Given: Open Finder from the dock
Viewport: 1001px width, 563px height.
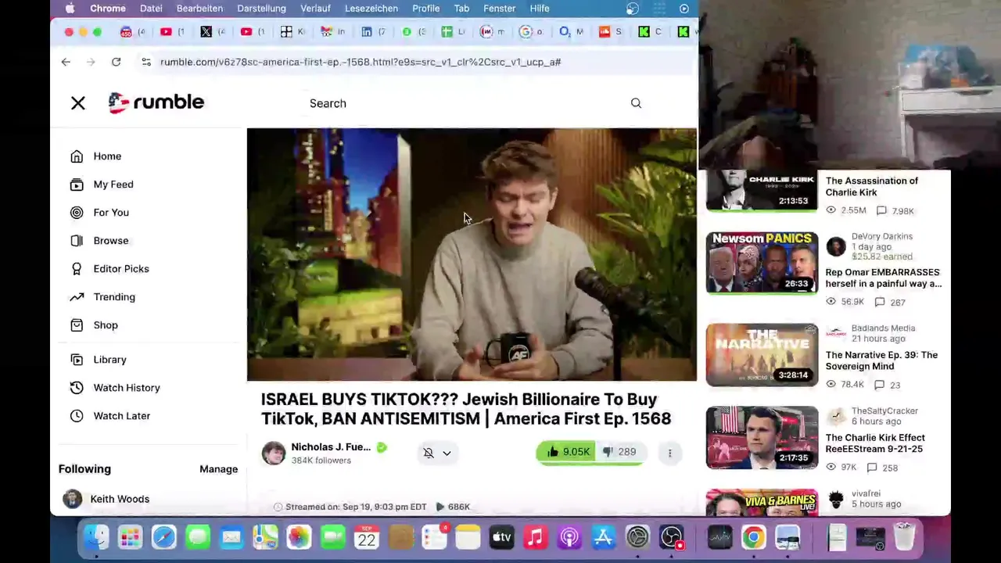Looking at the screenshot, I should tap(96, 537).
